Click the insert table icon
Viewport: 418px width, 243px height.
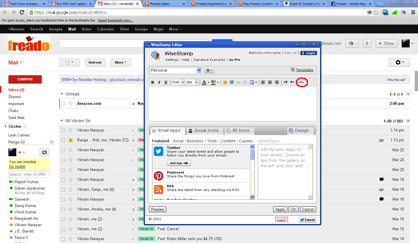click(252, 82)
